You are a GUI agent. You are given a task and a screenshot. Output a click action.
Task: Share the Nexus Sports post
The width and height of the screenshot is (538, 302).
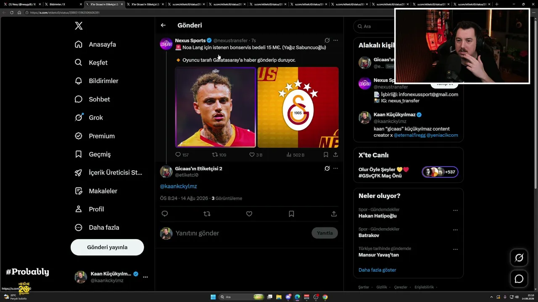tap(335, 155)
